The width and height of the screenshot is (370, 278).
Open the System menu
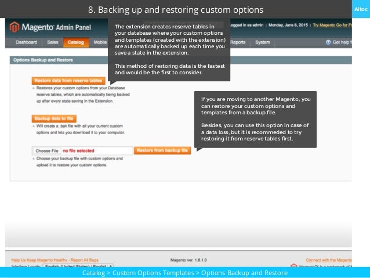point(262,42)
